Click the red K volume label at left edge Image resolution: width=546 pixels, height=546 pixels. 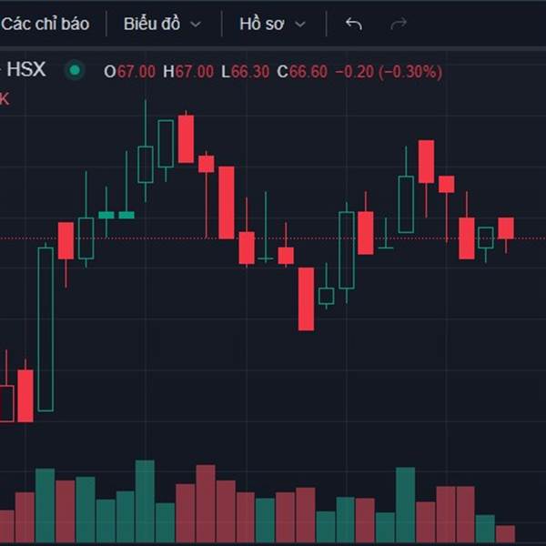coord(5,98)
